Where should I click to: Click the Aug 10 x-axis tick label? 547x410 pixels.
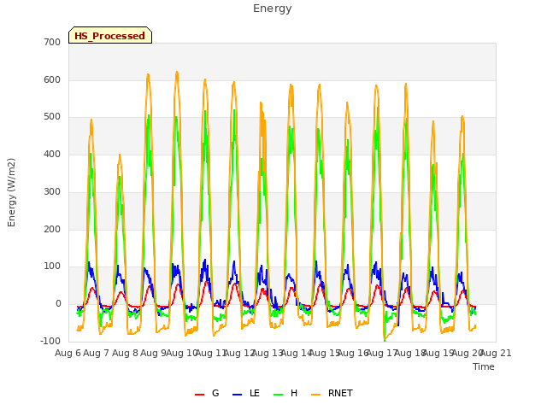pos(182,353)
